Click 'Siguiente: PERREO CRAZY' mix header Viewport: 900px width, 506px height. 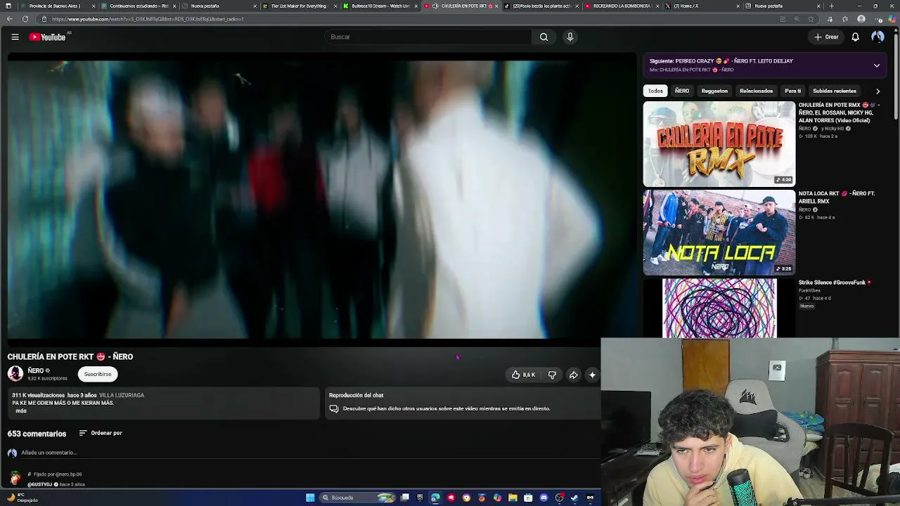pos(721,61)
